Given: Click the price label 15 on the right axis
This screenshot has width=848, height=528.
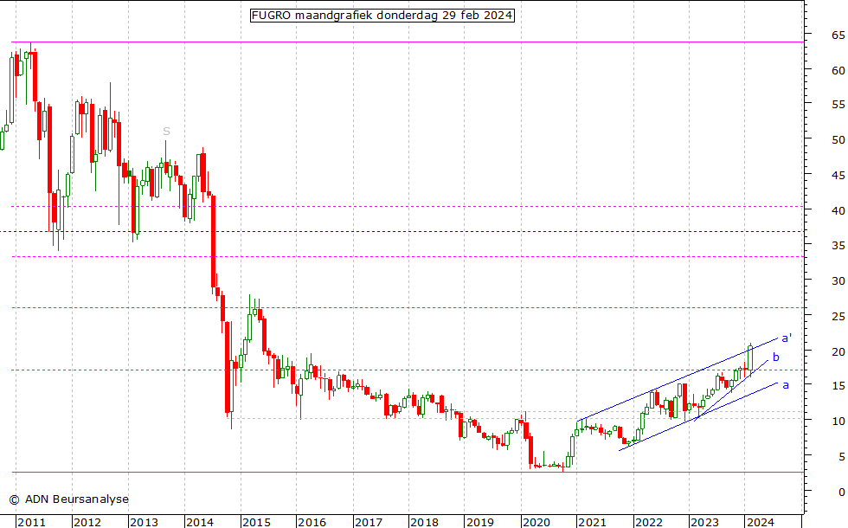Looking at the screenshot, I should (838, 386).
